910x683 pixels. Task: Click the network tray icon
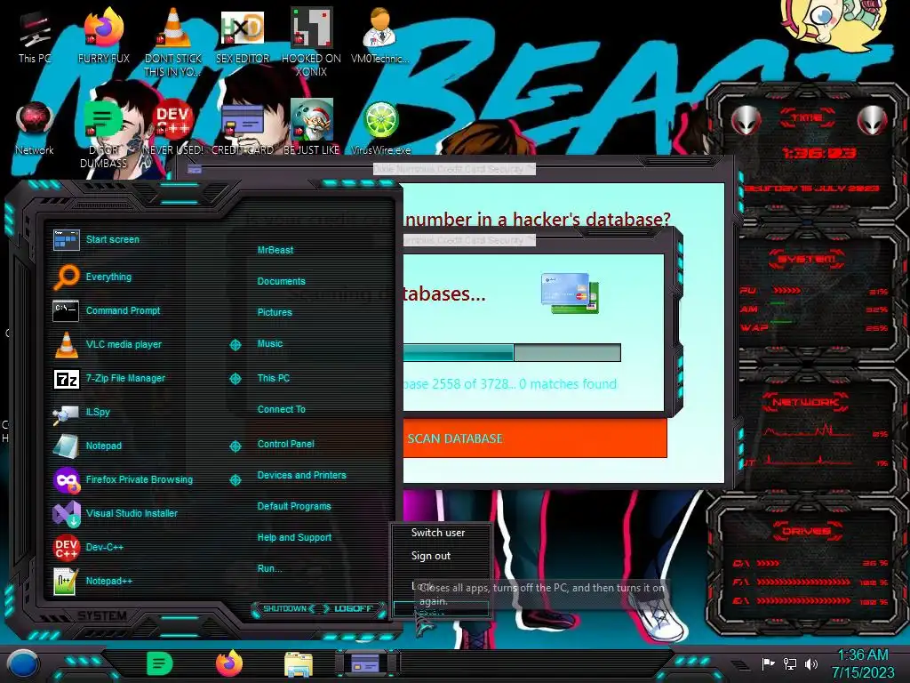(x=790, y=663)
